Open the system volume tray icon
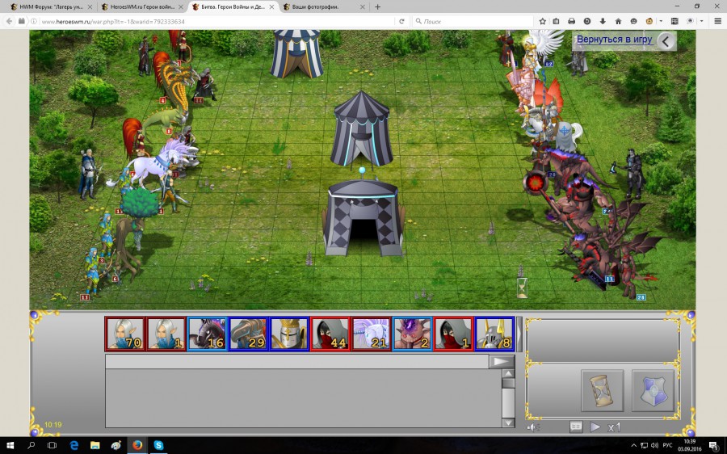Viewport: 727px width, 454px height. click(654, 446)
